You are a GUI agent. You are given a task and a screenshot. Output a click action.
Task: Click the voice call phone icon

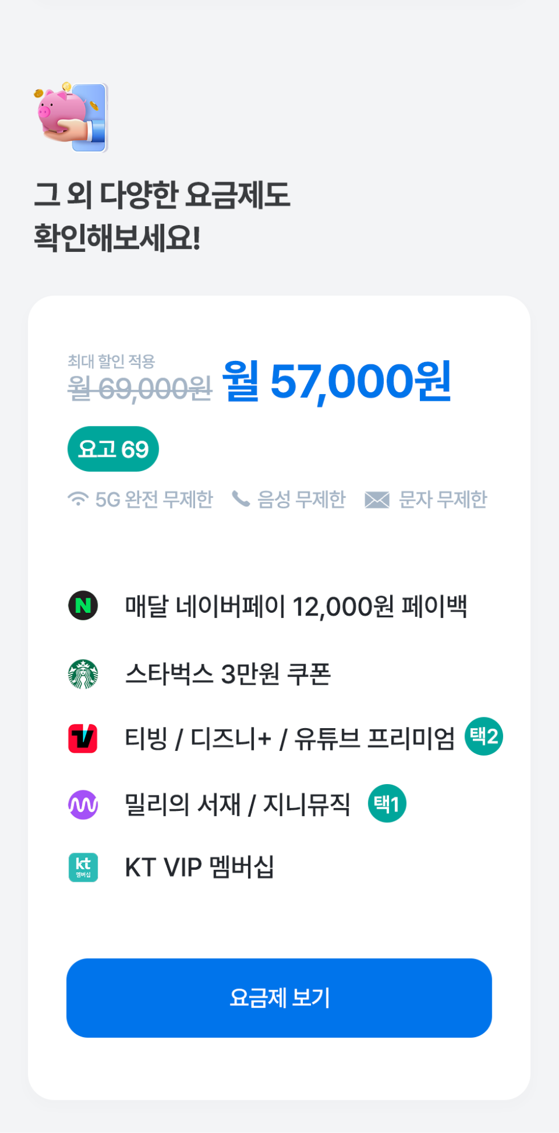[x=241, y=499]
